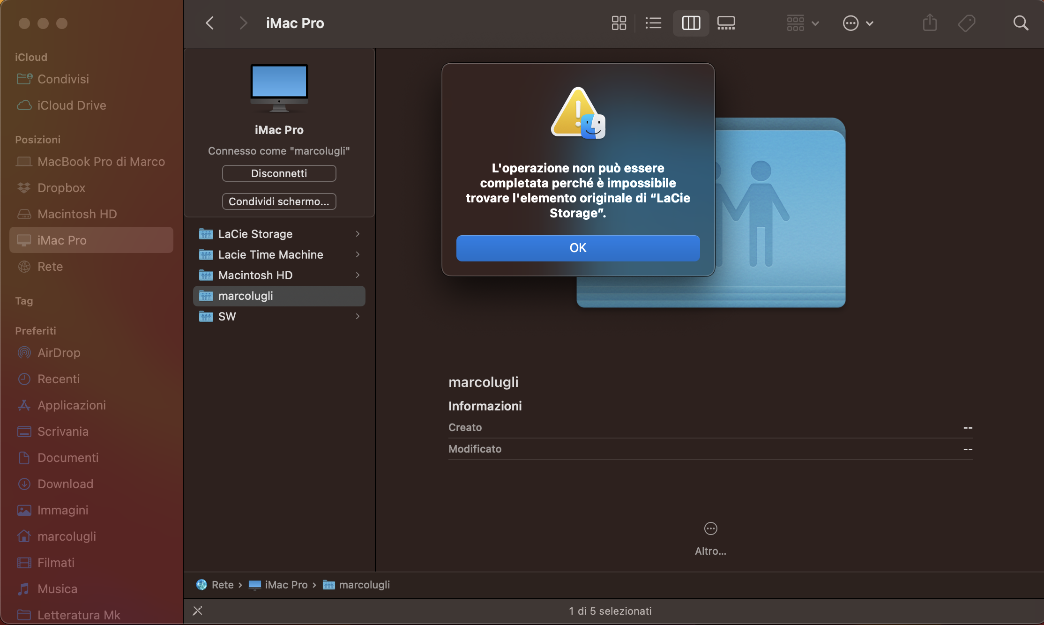Expand the LaCie Storage column chevron
This screenshot has width=1044, height=625.
[358, 234]
